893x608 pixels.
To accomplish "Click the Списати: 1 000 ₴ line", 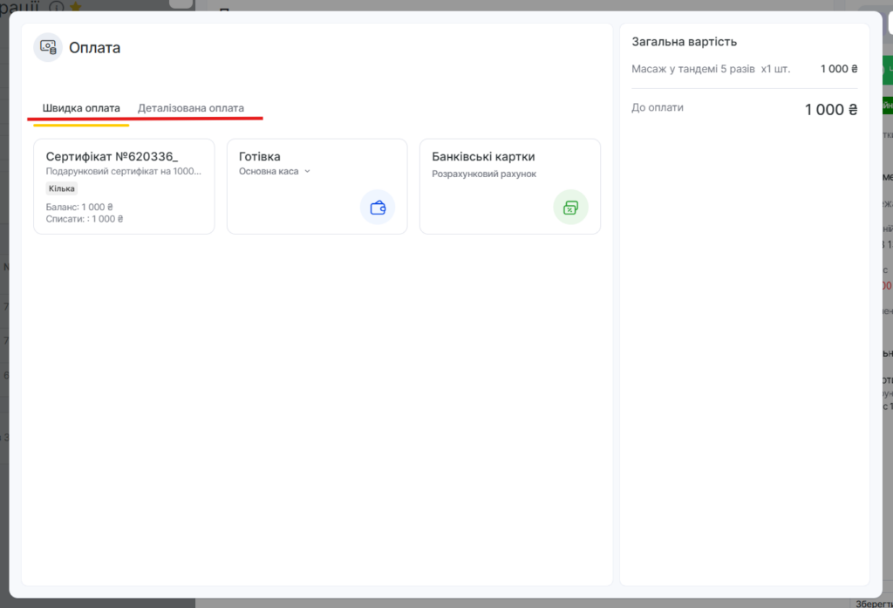I will tap(85, 220).
